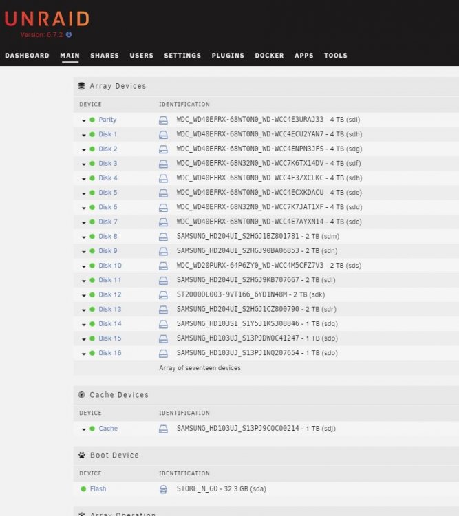
Task: Click the drive icon in Disk 1 row
Action: click(163, 135)
